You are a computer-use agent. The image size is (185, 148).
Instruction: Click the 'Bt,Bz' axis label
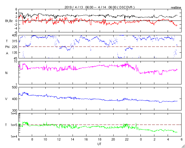point(9,22)
